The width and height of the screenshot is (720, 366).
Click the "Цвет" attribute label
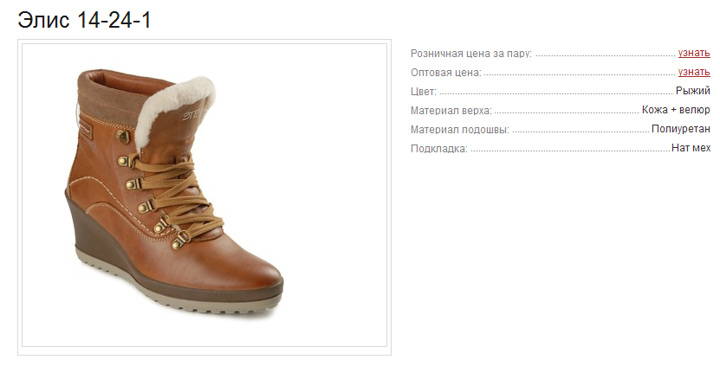coord(424,91)
